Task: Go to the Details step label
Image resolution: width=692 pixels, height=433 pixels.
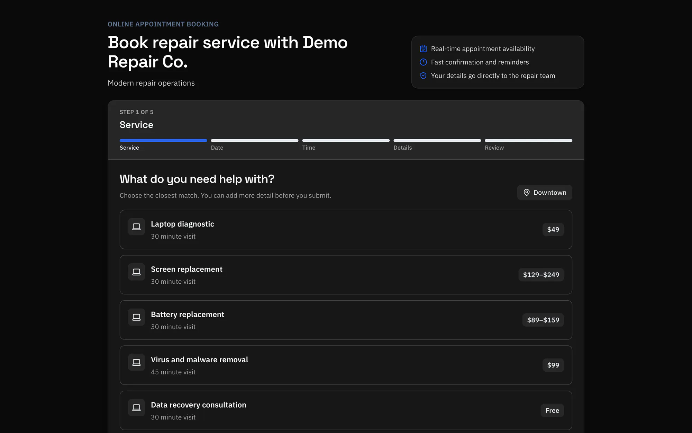Action: coord(402,148)
